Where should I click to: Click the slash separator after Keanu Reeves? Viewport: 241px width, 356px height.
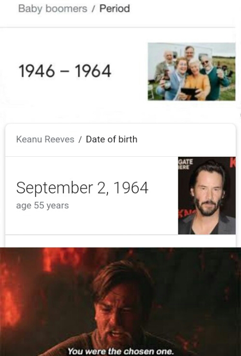(x=80, y=139)
